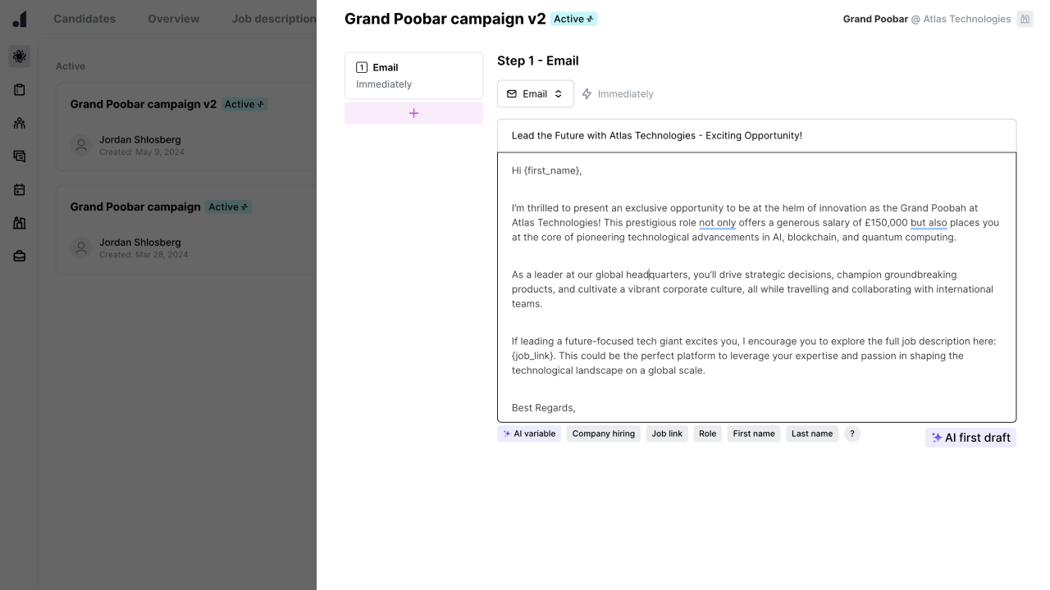Open the Job description tab

tap(273, 18)
